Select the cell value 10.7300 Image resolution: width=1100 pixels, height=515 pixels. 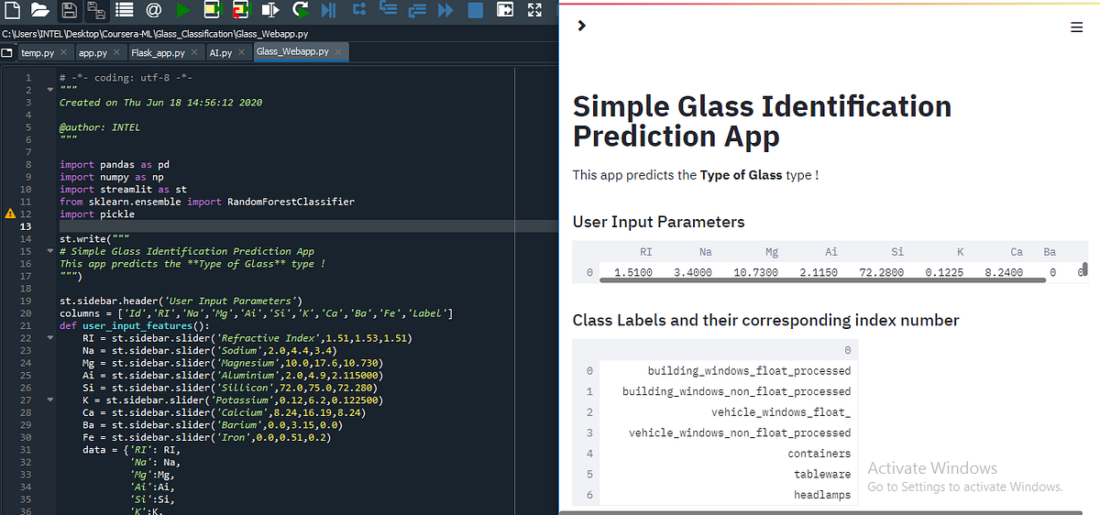756,272
